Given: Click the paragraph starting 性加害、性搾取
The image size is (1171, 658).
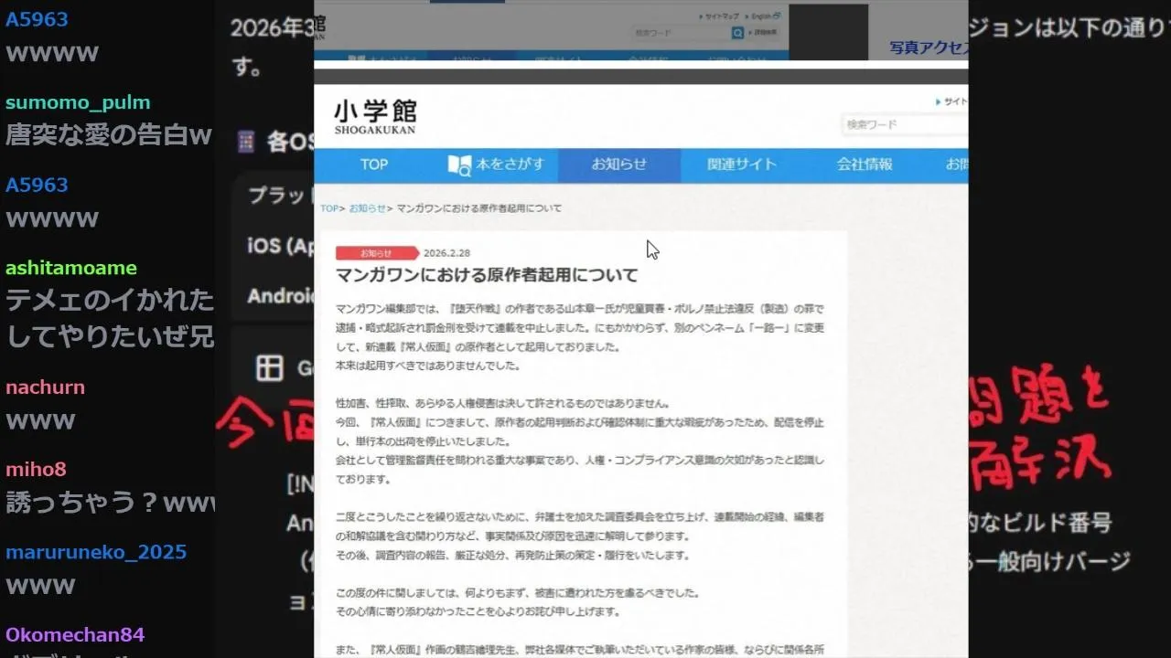Looking at the screenshot, I should tap(502, 403).
